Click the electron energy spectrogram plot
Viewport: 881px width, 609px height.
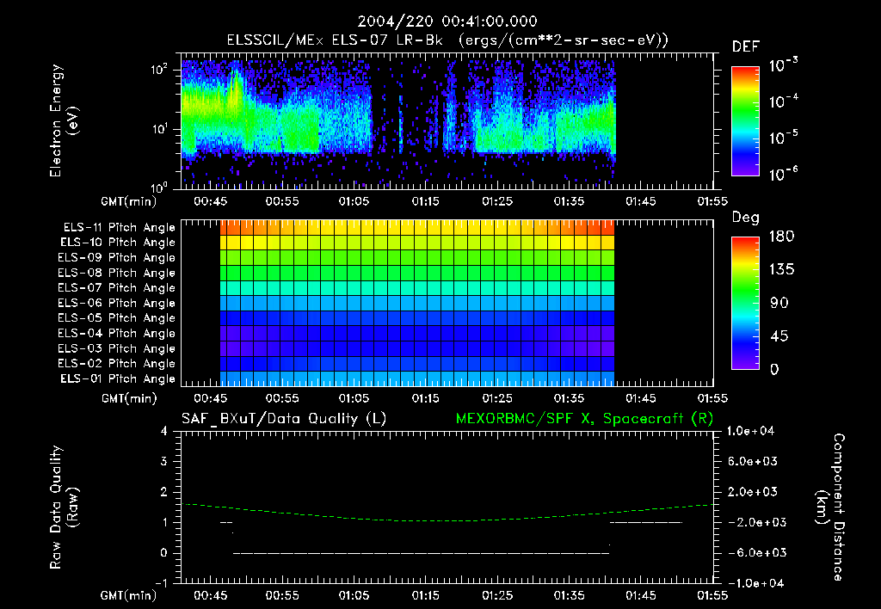pyautogui.click(x=447, y=121)
